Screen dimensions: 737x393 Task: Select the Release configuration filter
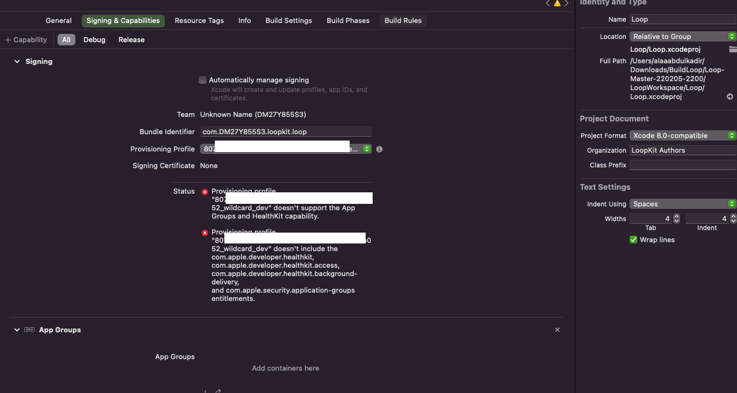(x=131, y=40)
